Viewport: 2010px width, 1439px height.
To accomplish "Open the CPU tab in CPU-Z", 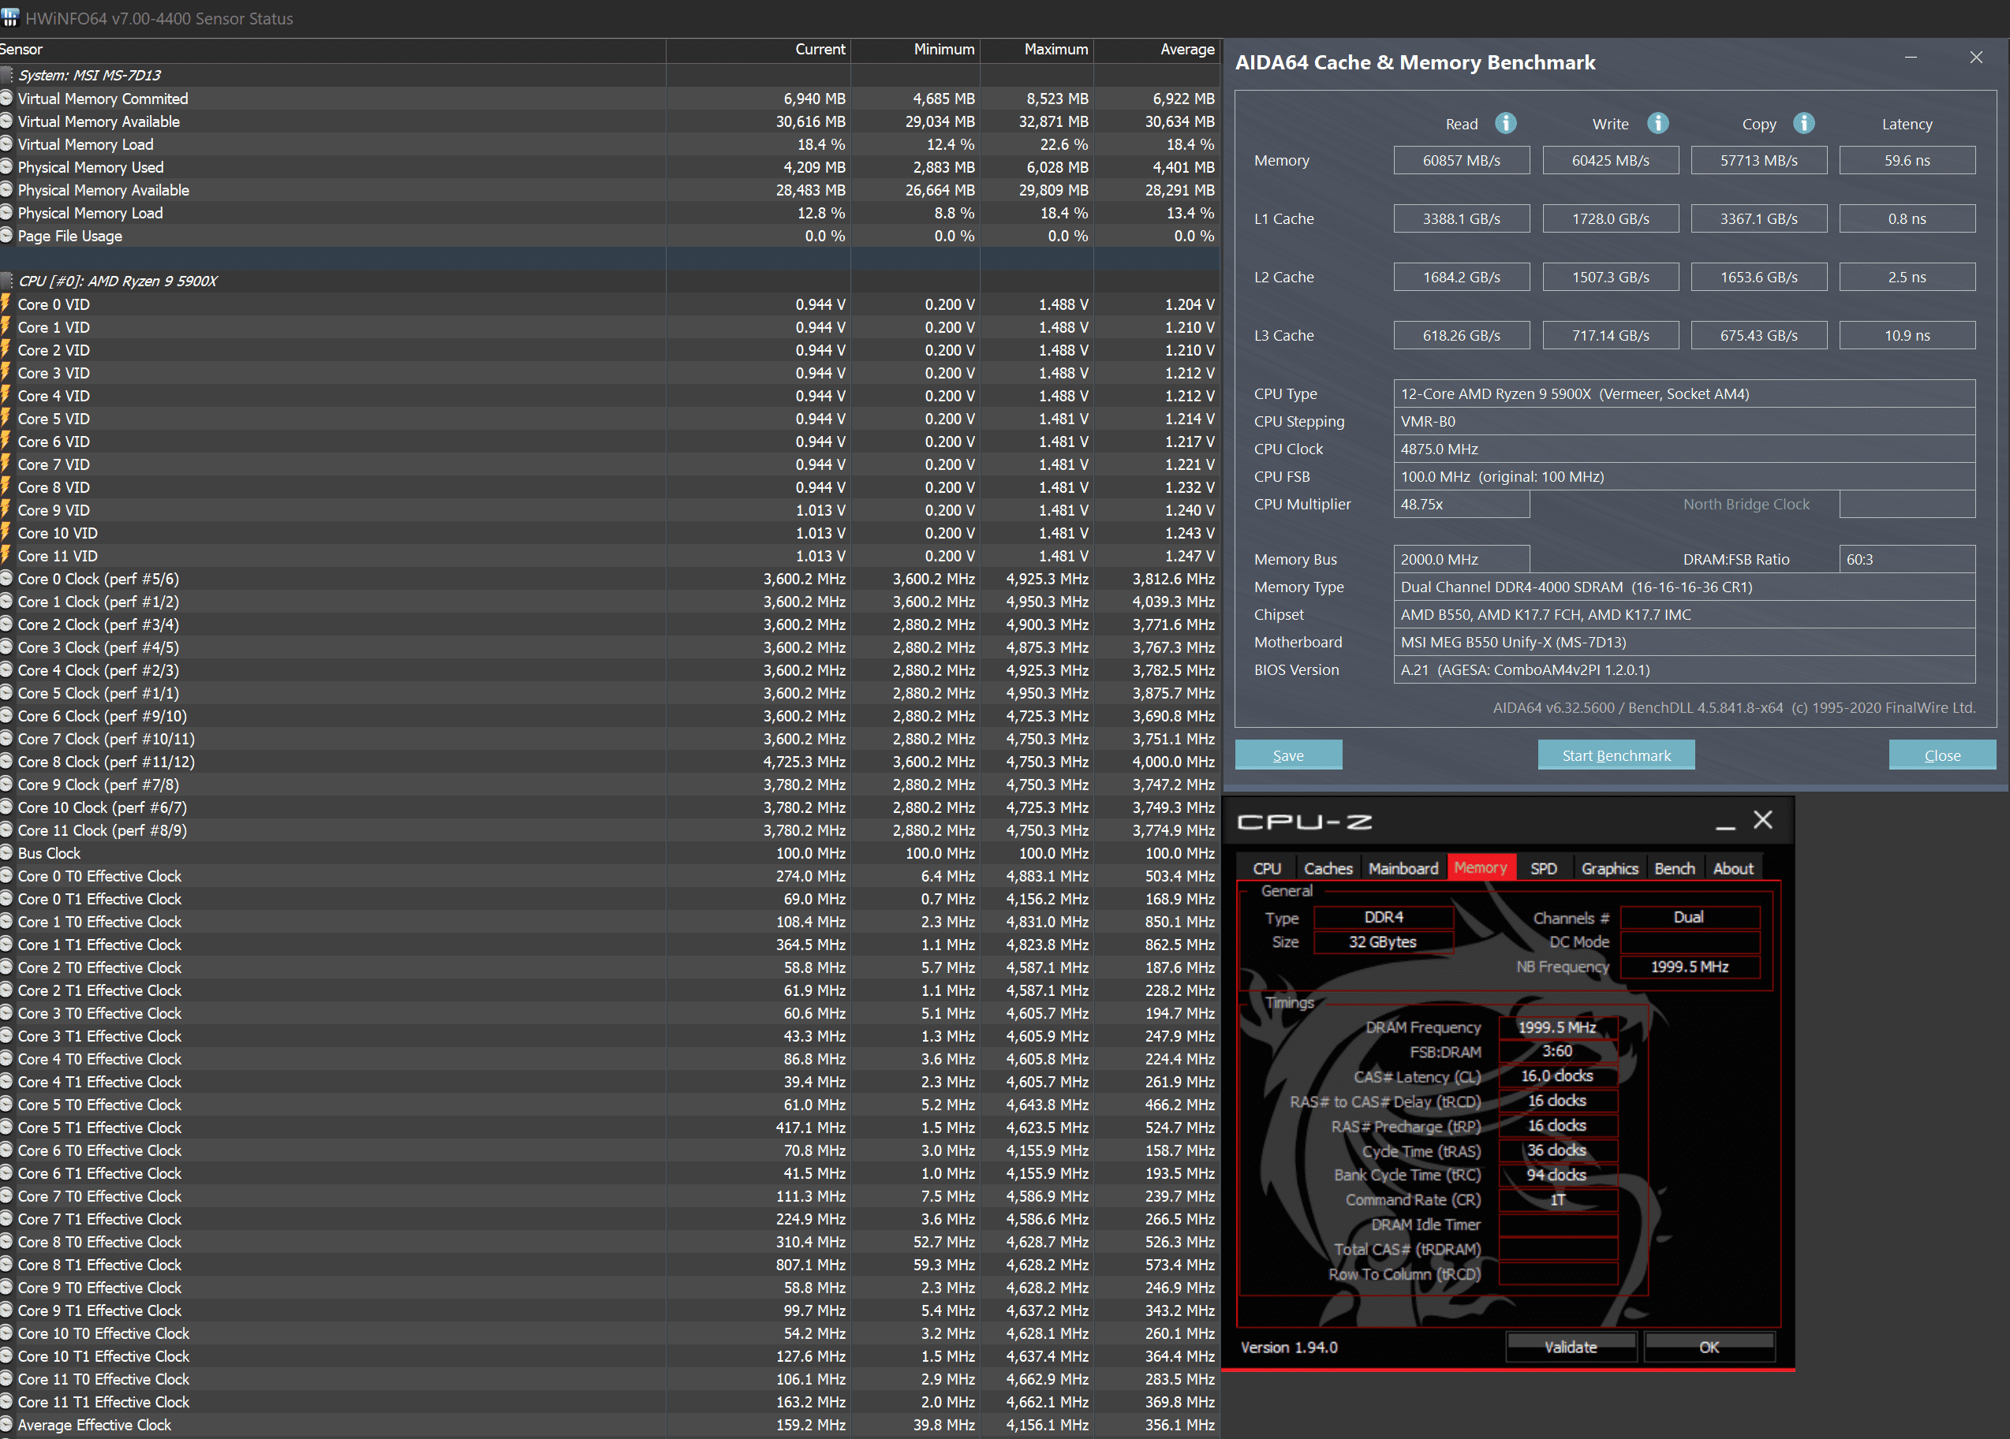I will 1266,868.
